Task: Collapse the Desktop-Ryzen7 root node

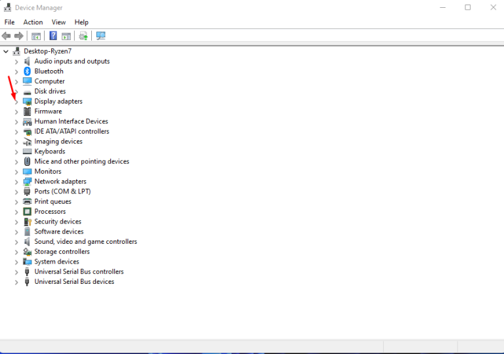Action: [6, 51]
